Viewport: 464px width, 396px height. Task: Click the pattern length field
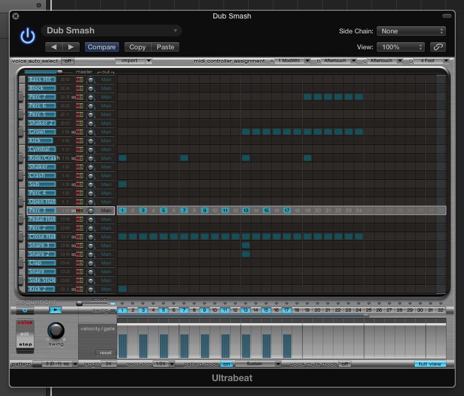108,364
